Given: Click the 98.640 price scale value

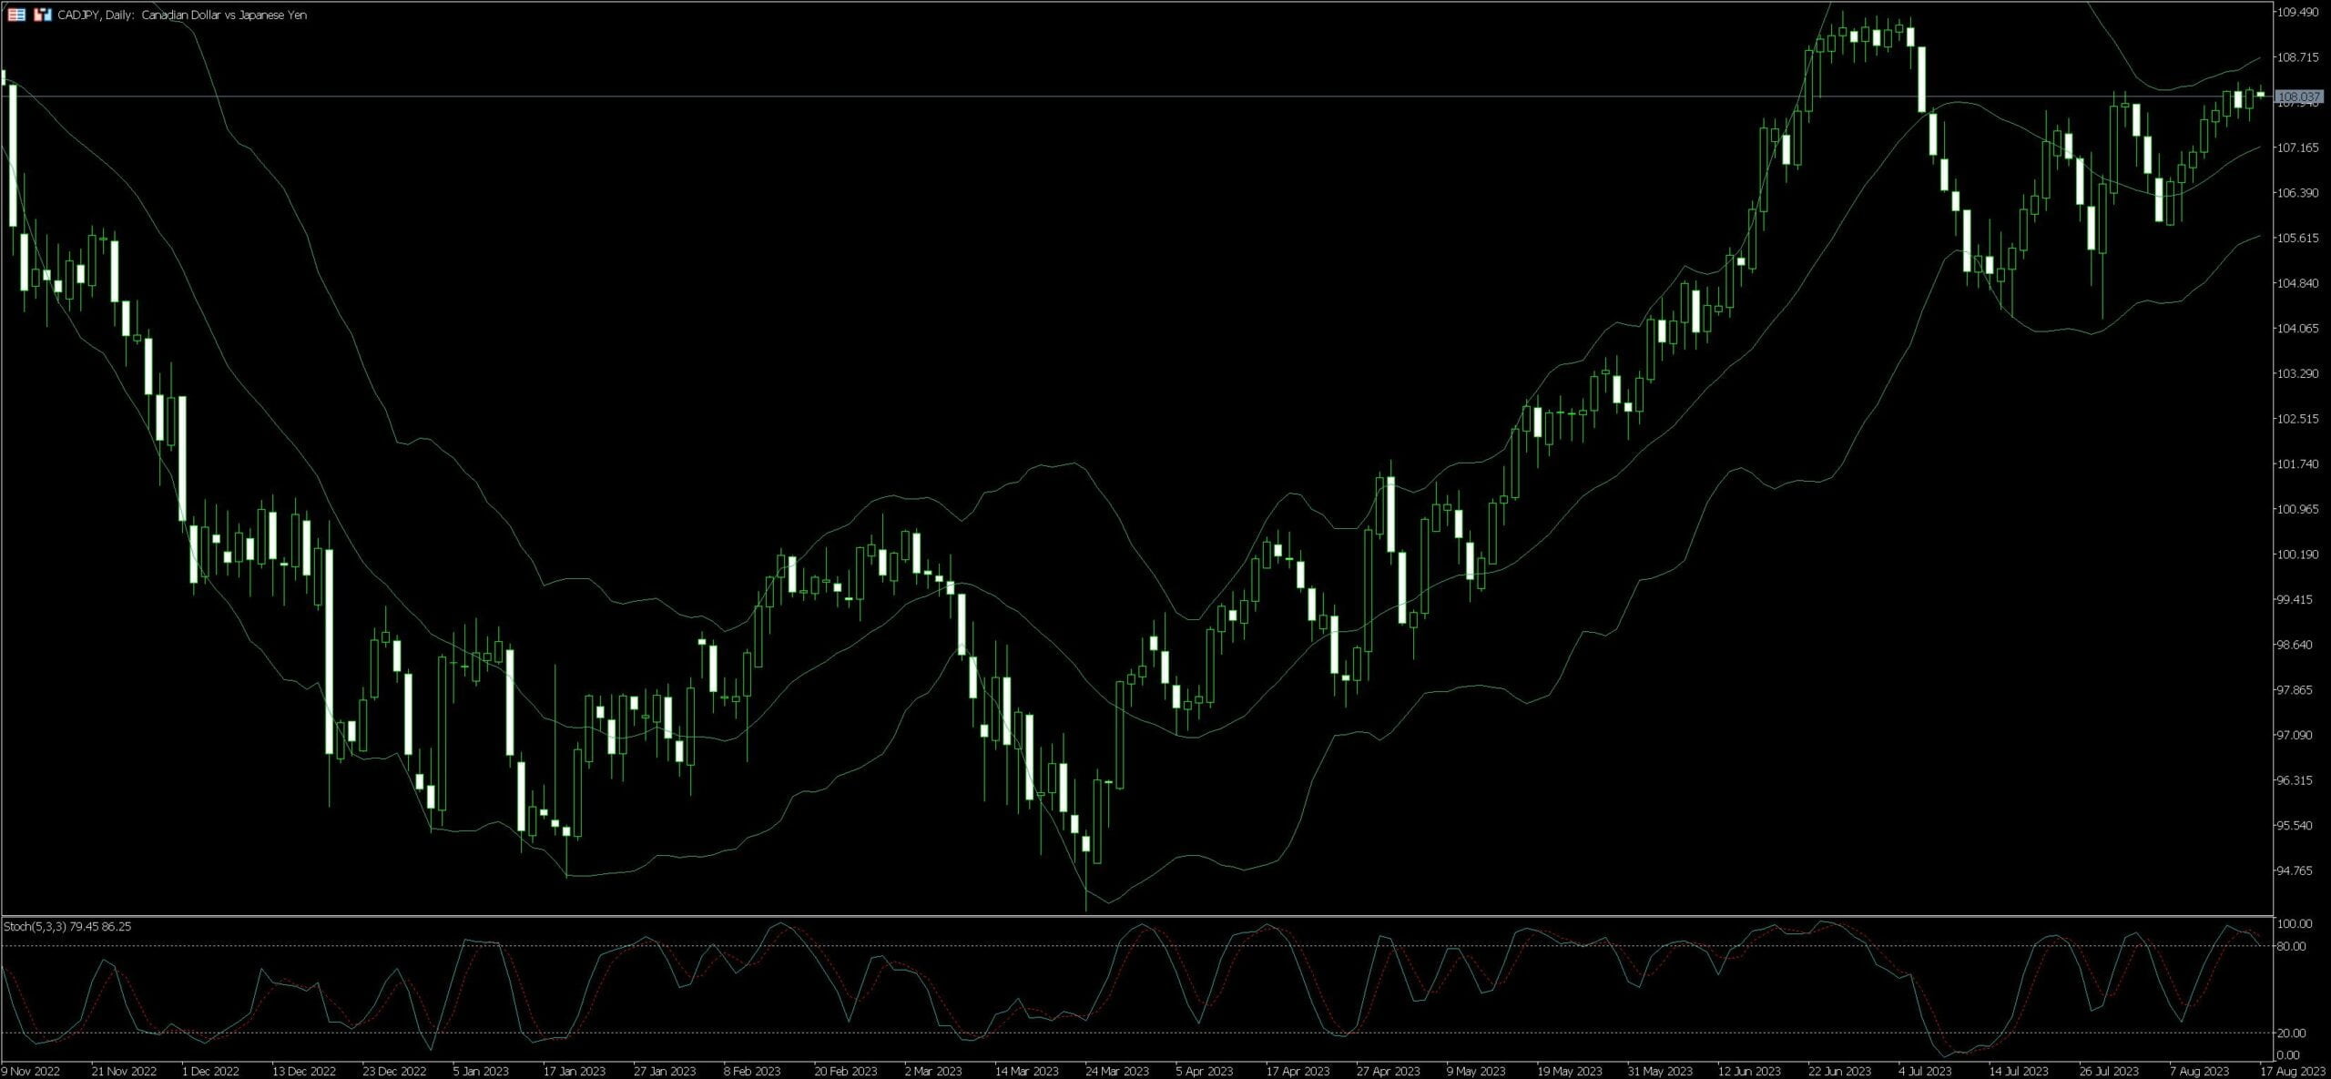Looking at the screenshot, I should 2295,644.
